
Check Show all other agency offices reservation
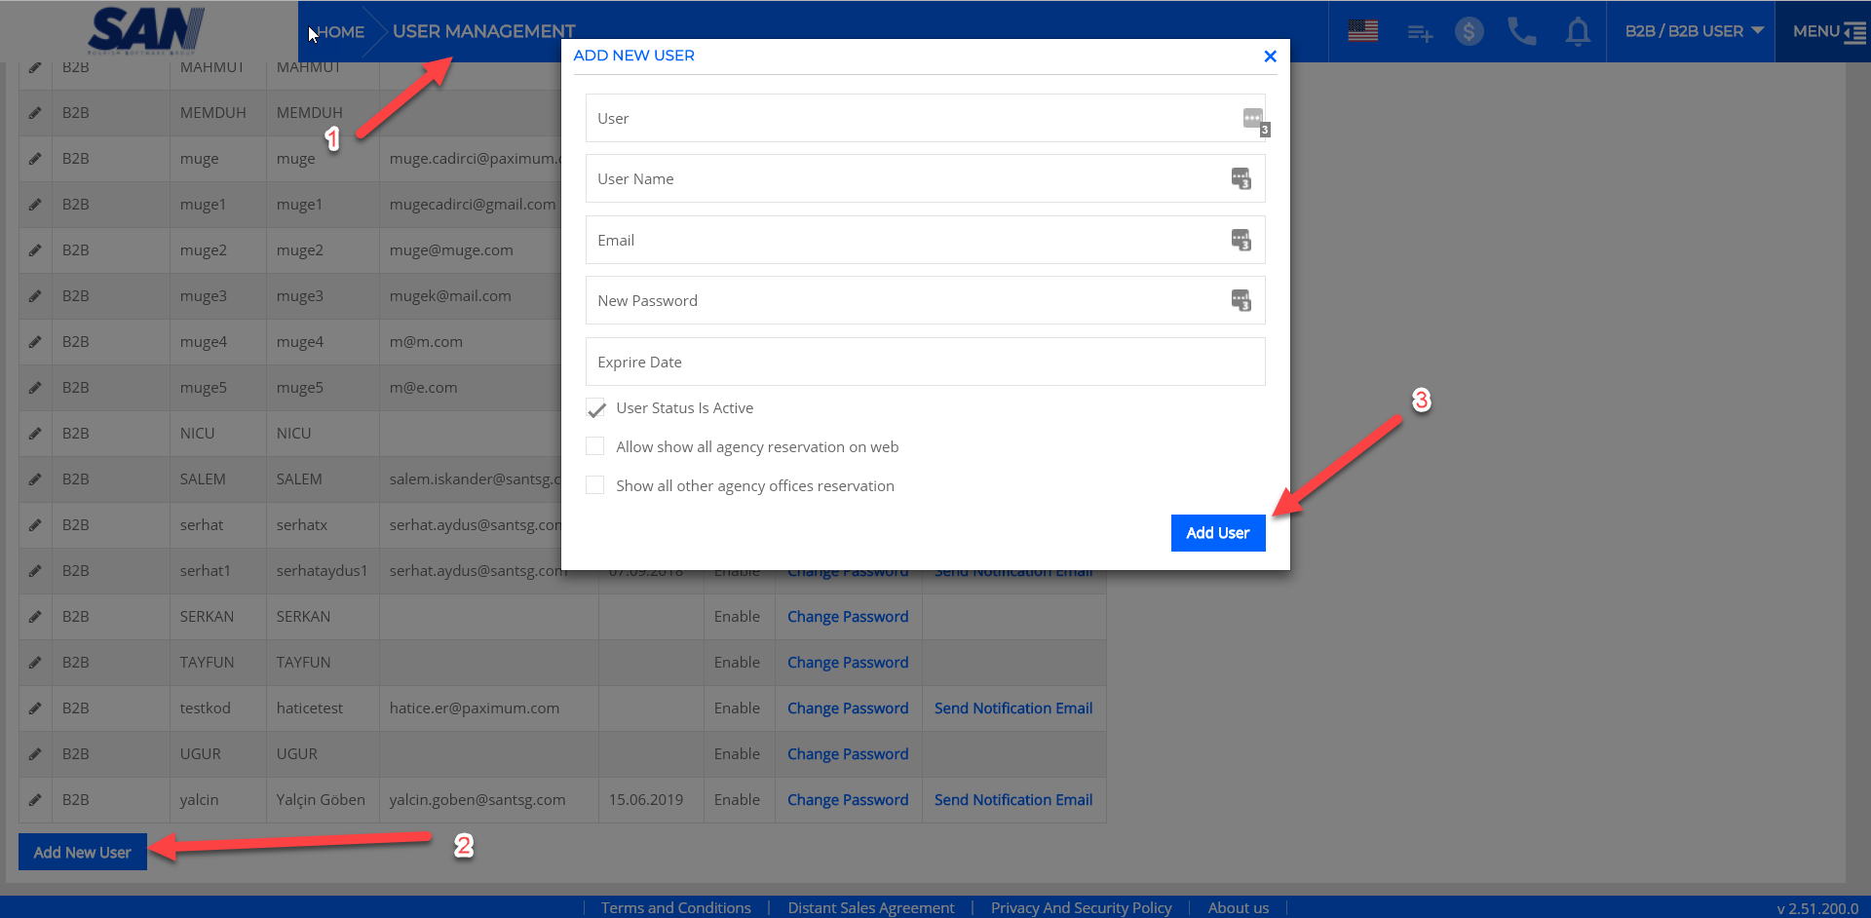595,485
